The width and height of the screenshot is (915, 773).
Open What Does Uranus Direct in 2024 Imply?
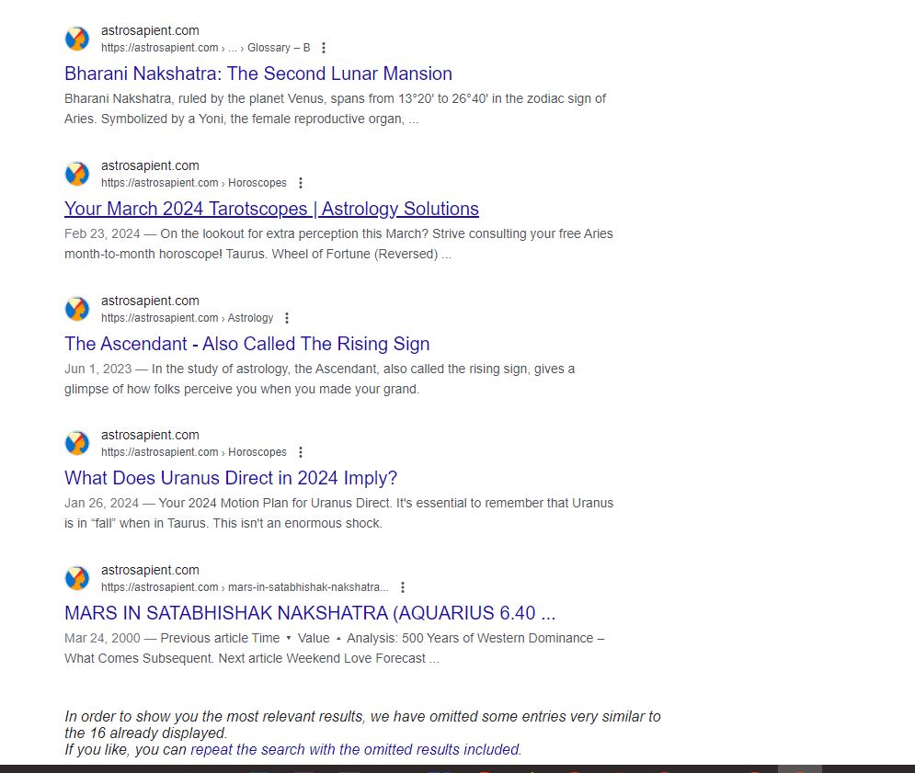[x=231, y=478]
